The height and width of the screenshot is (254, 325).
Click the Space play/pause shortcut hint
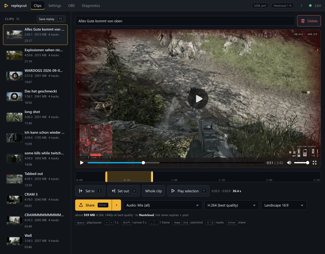point(88,223)
